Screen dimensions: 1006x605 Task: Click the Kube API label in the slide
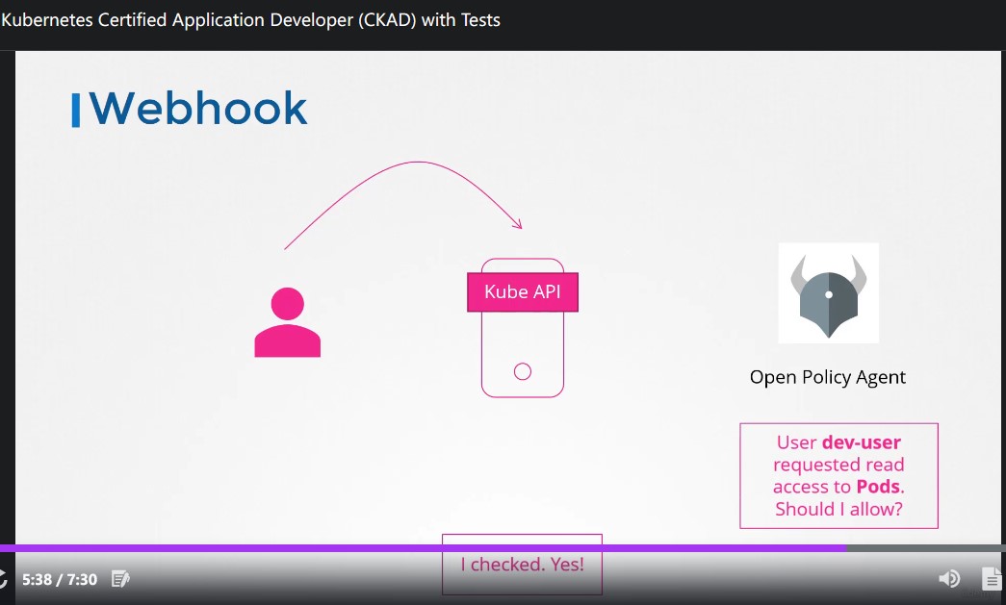tap(522, 291)
